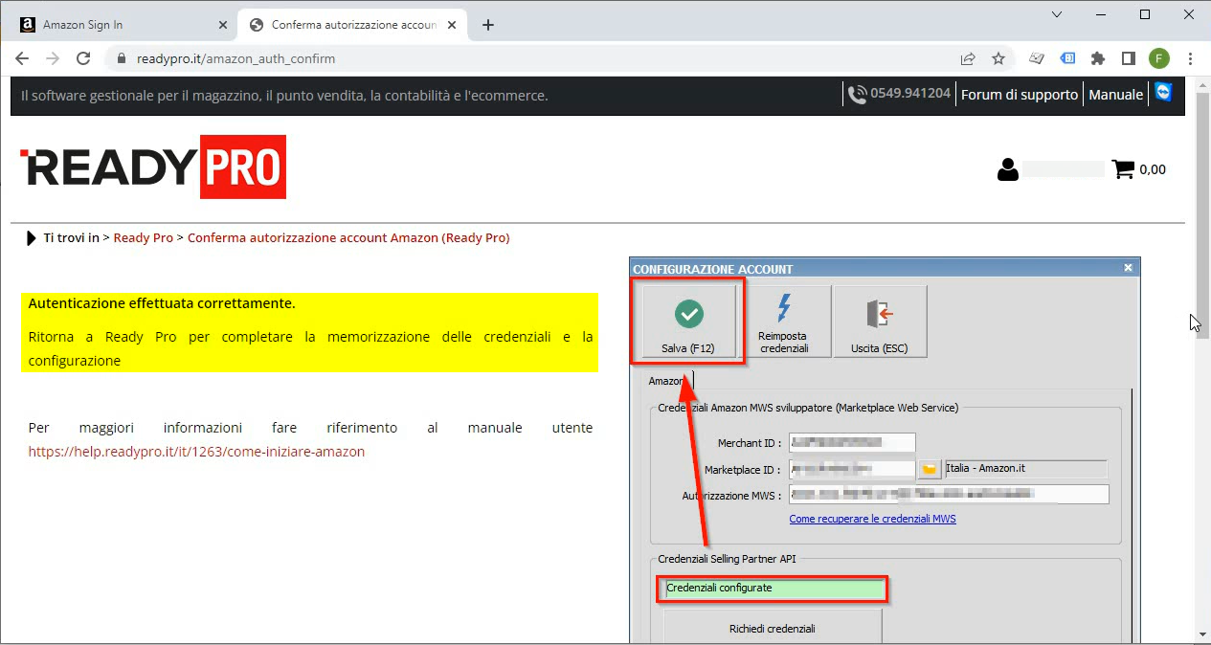
Task: Close the Configurazione Account dialog
Action: pyautogui.click(x=1128, y=269)
